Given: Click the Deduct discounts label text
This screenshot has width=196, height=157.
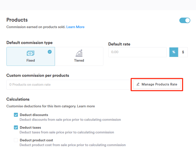Looking at the screenshot, I should pyautogui.click(x=34, y=115).
